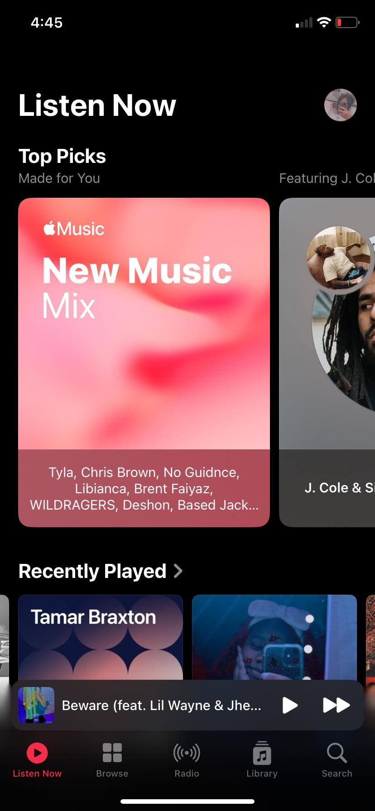Open the J. Cole station card
375x811 pixels.
(x=327, y=362)
